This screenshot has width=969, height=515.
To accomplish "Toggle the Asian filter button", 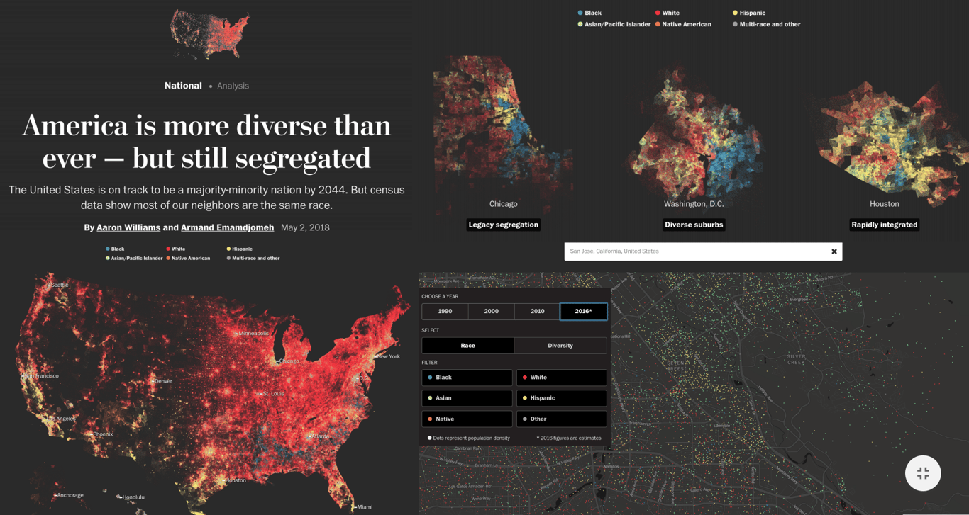I will (x=467, y=398).
